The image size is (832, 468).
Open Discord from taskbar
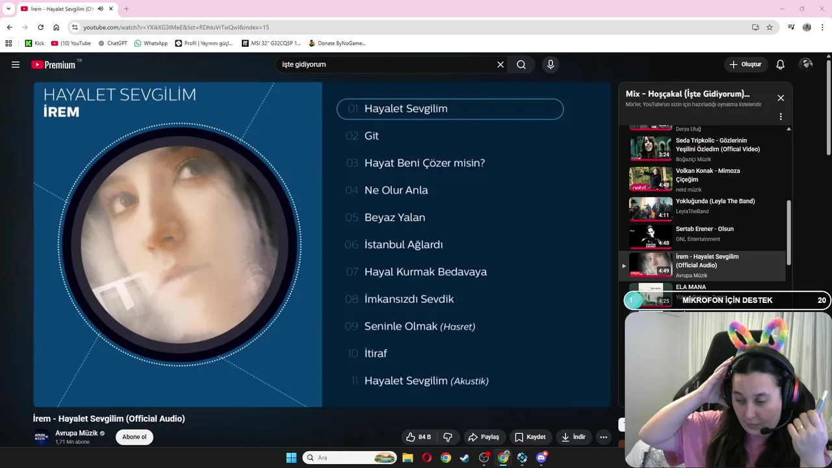[541, 458]
